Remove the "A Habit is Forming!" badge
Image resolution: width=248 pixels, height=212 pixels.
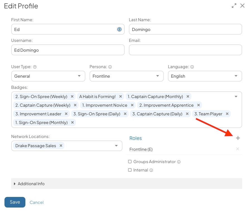(x=120, y=96)
